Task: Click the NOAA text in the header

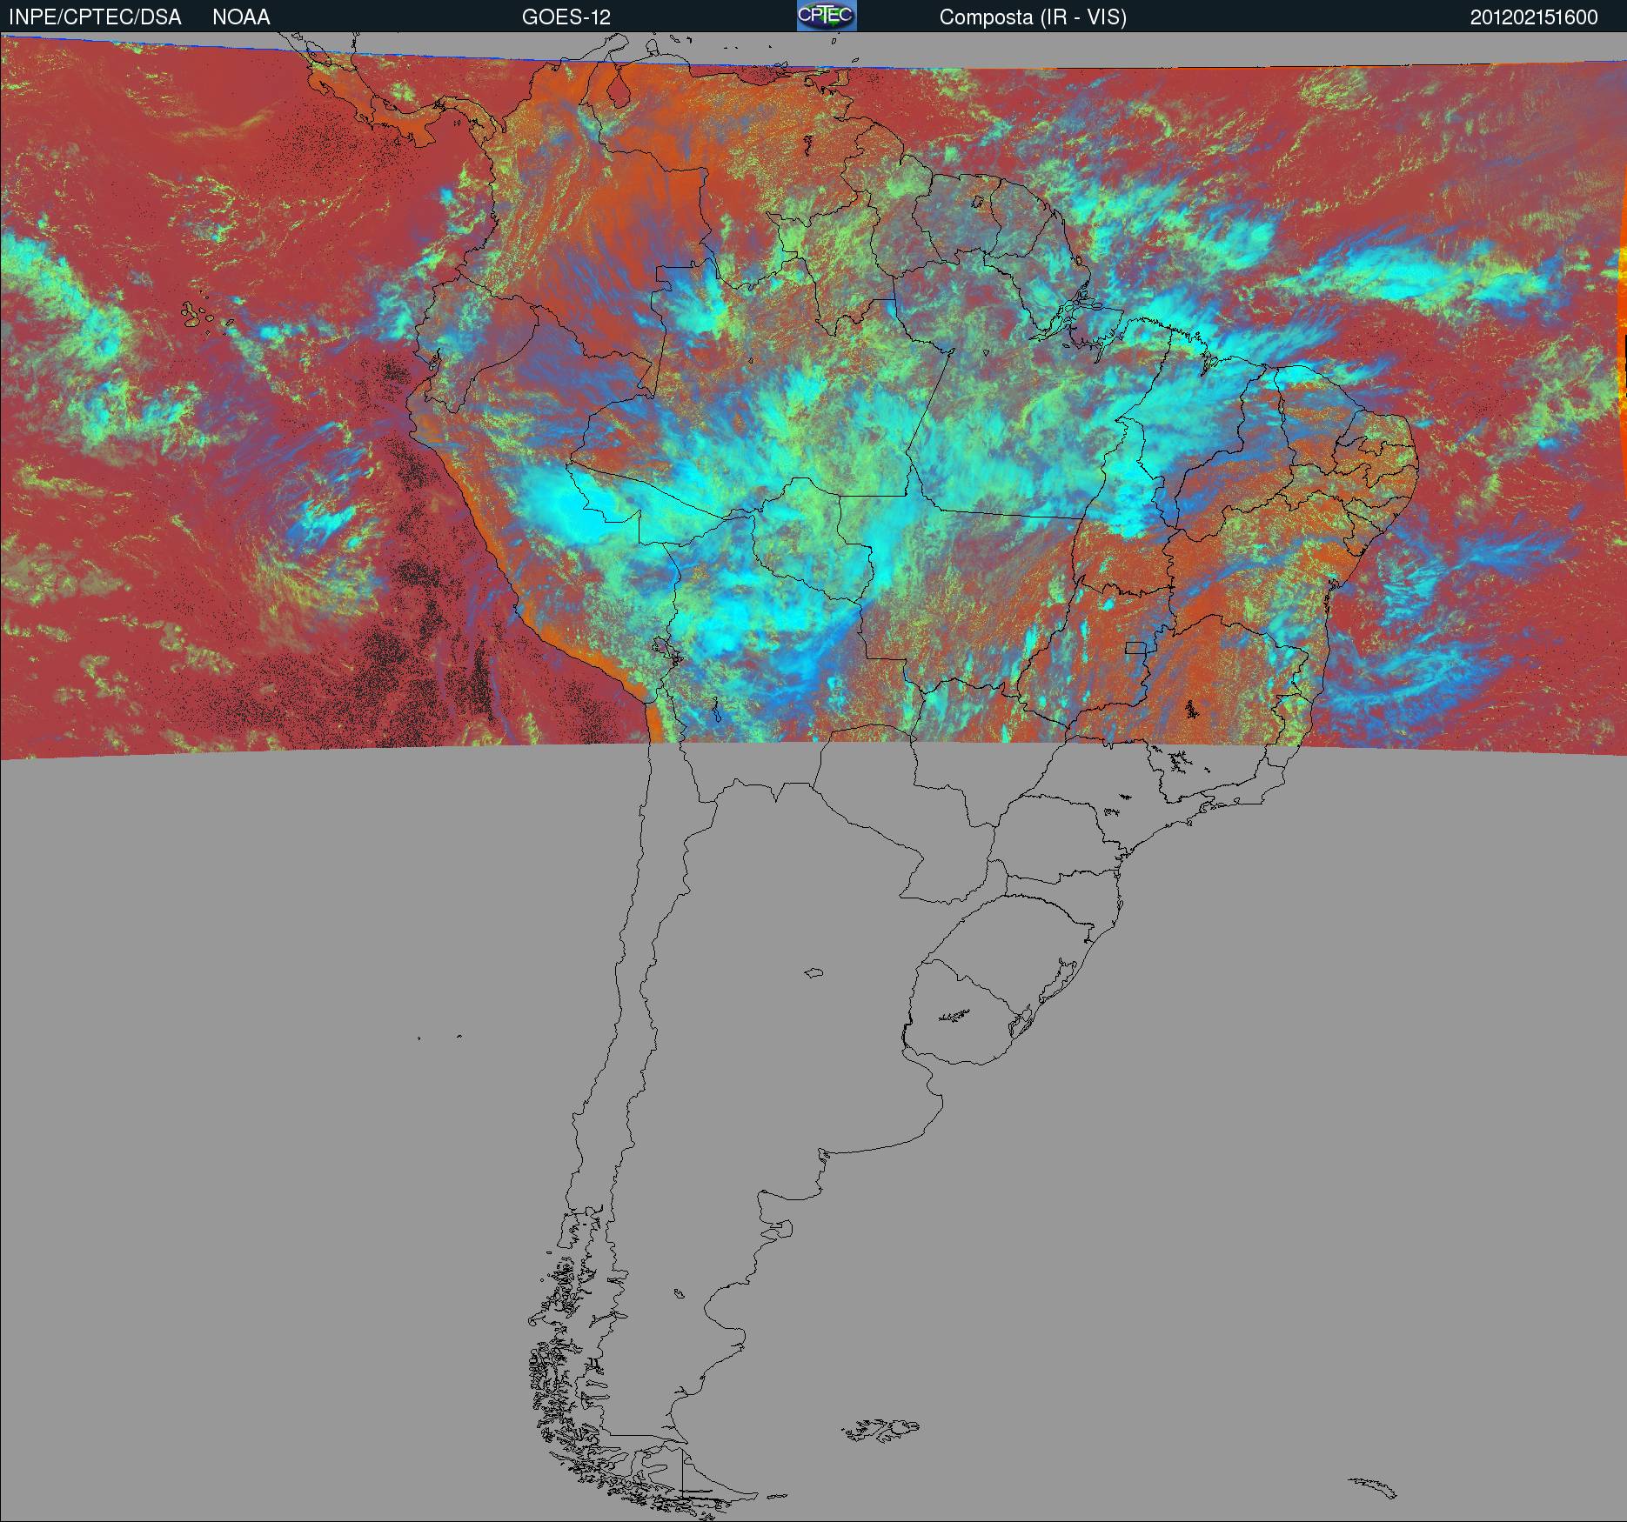Action: click(241, 17)
